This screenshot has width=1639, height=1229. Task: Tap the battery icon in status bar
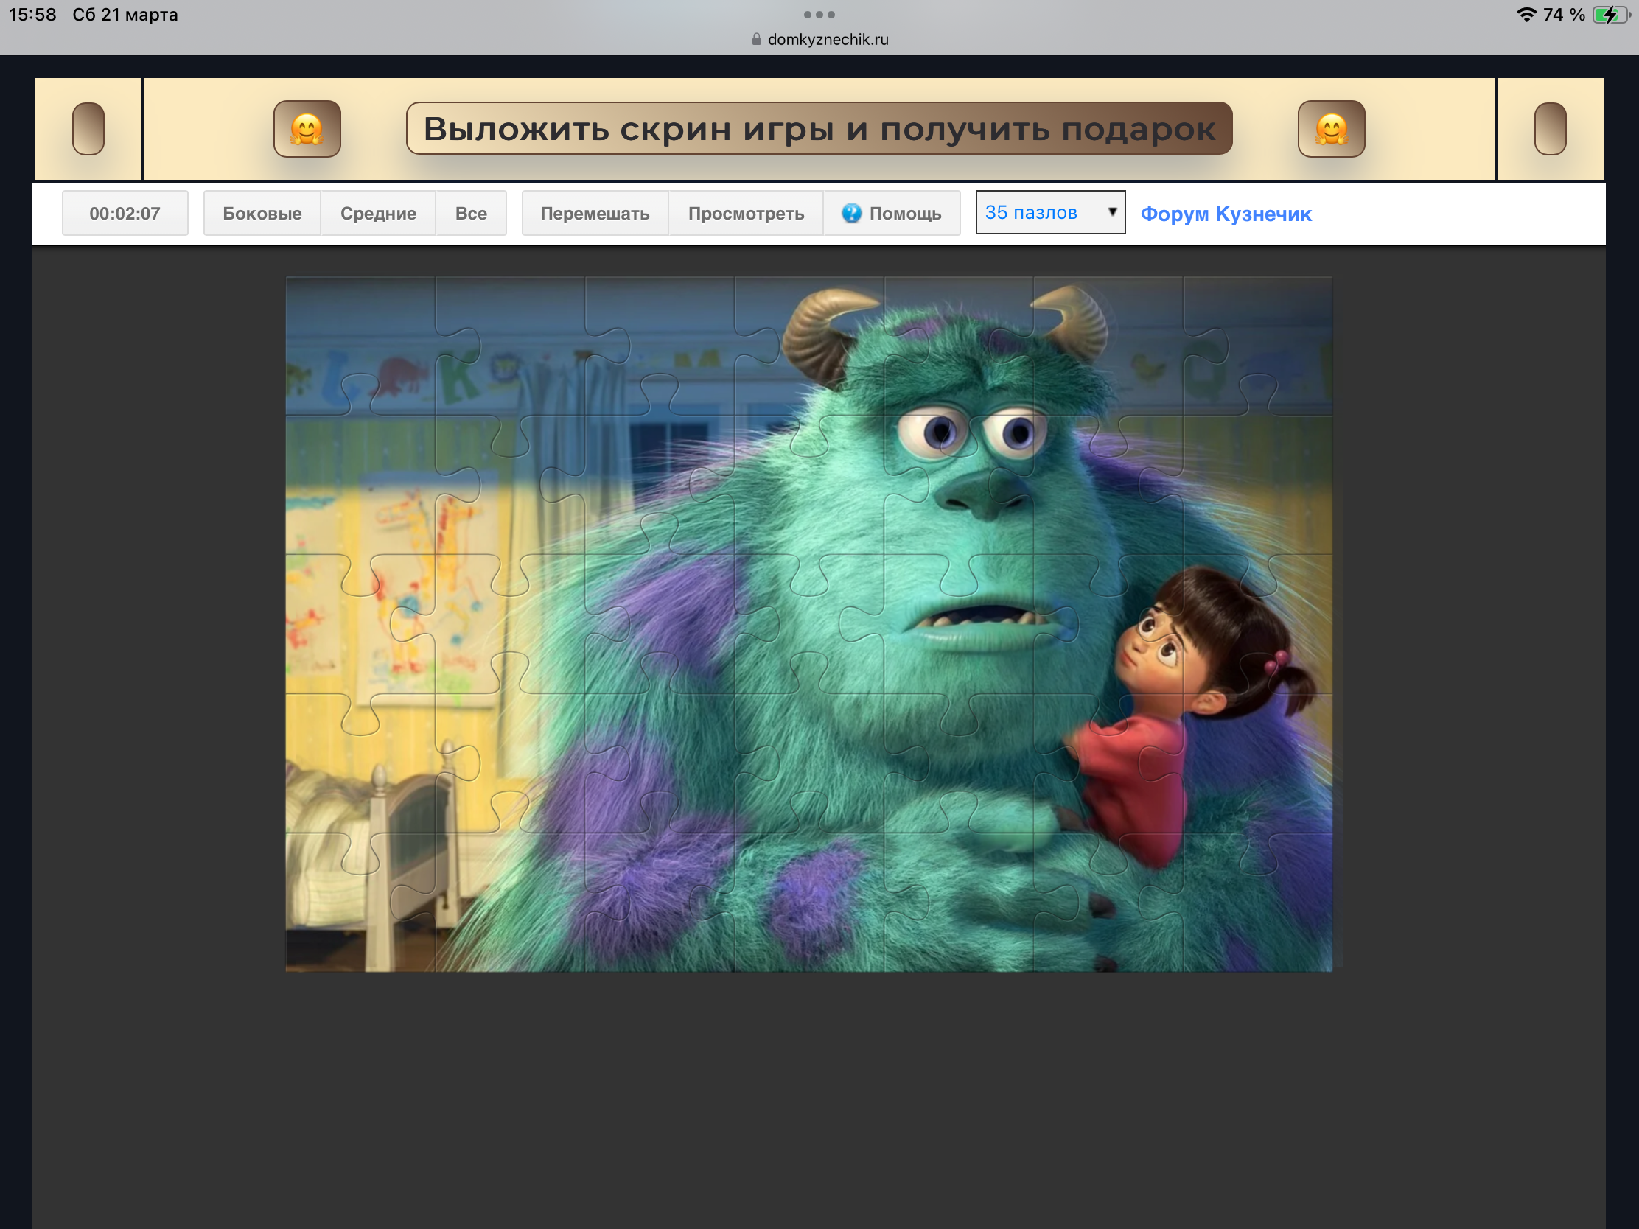pyautogui.click(x=1610, y=15)
